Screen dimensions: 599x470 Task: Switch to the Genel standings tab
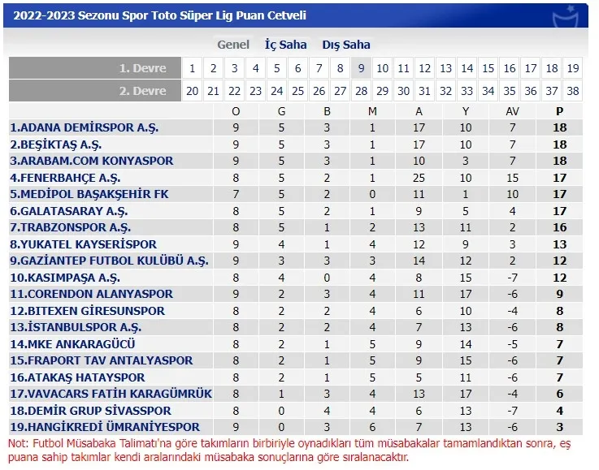233,45
